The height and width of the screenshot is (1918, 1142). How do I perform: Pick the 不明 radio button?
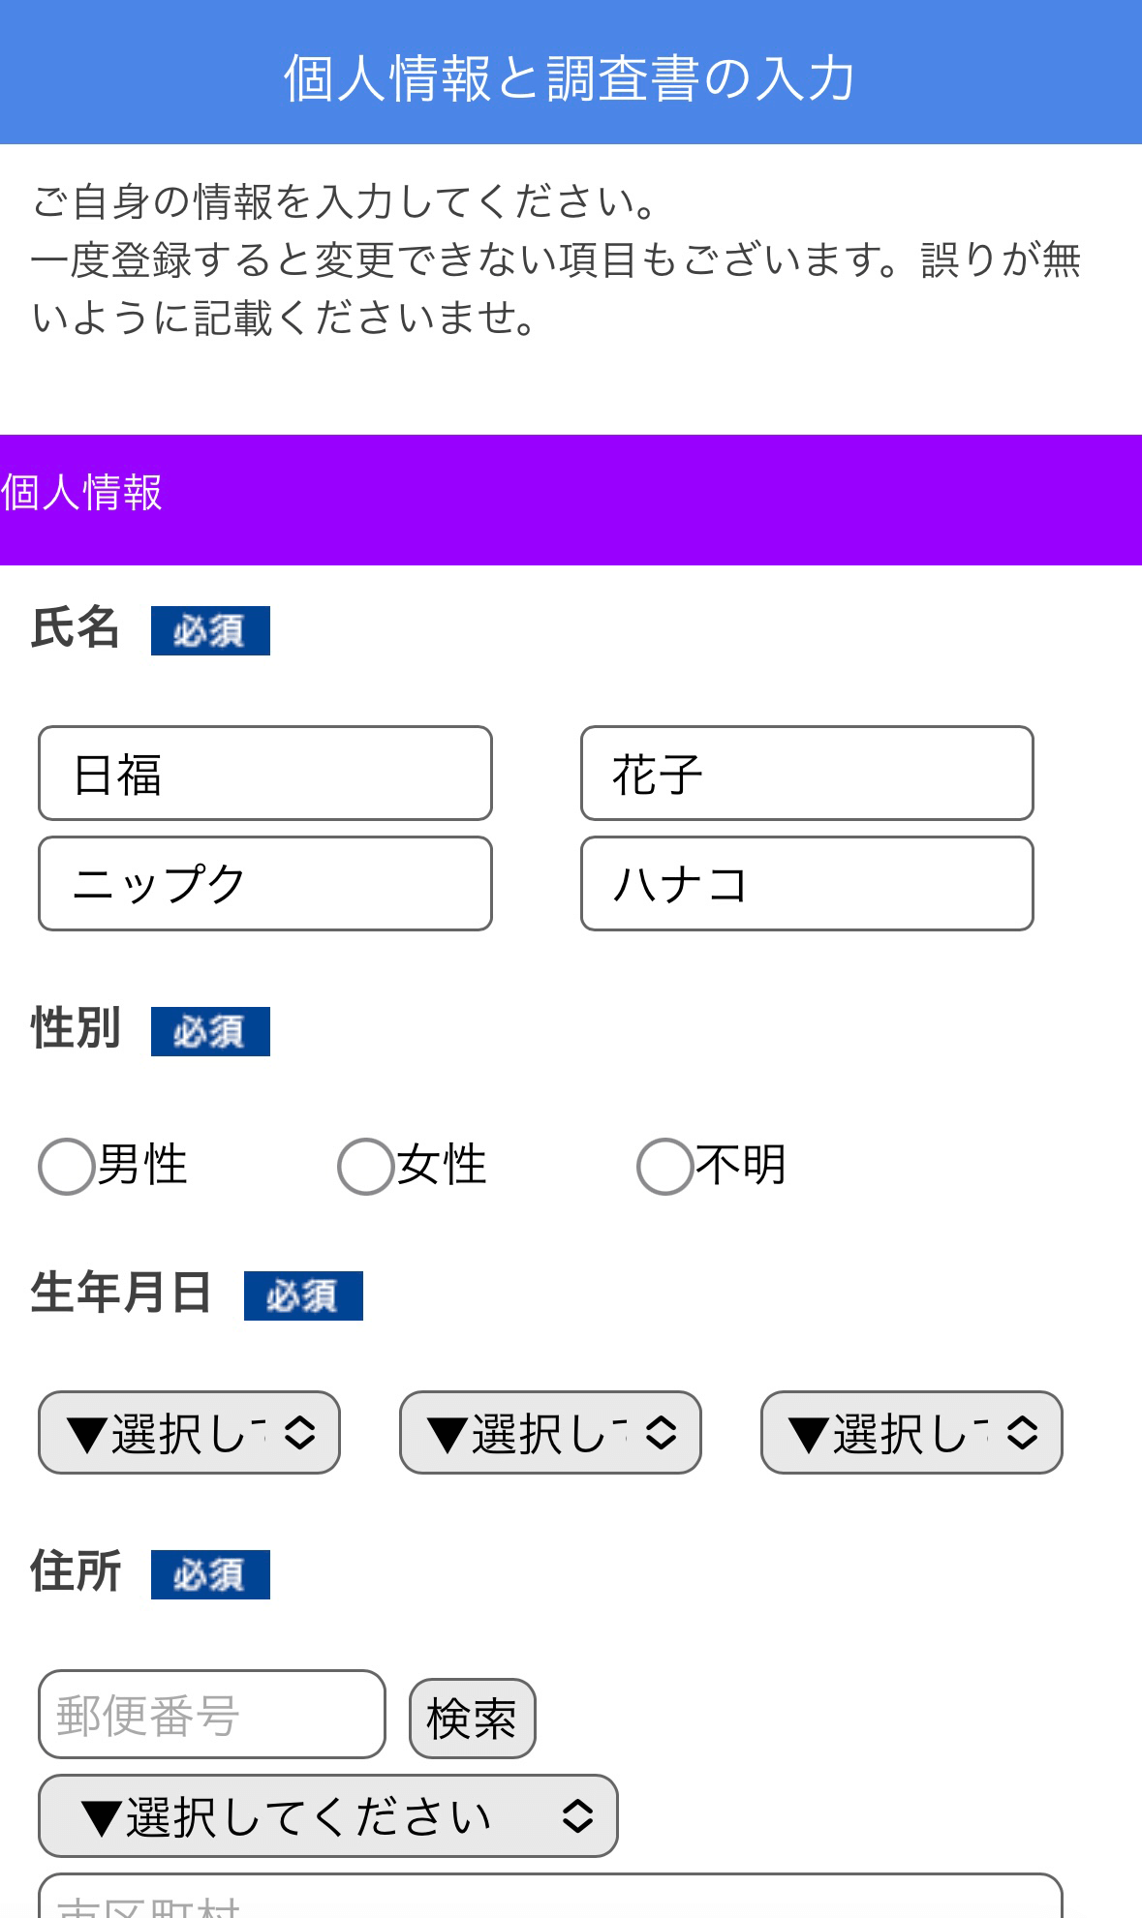coord(665,1167)
